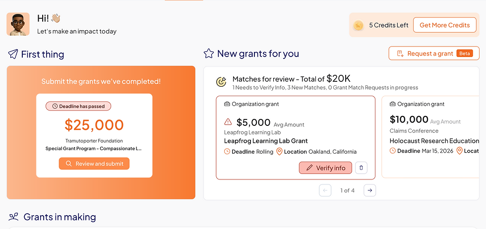
Task: Click the location pin for Oakland, California
Action: [x=279, y=152]
